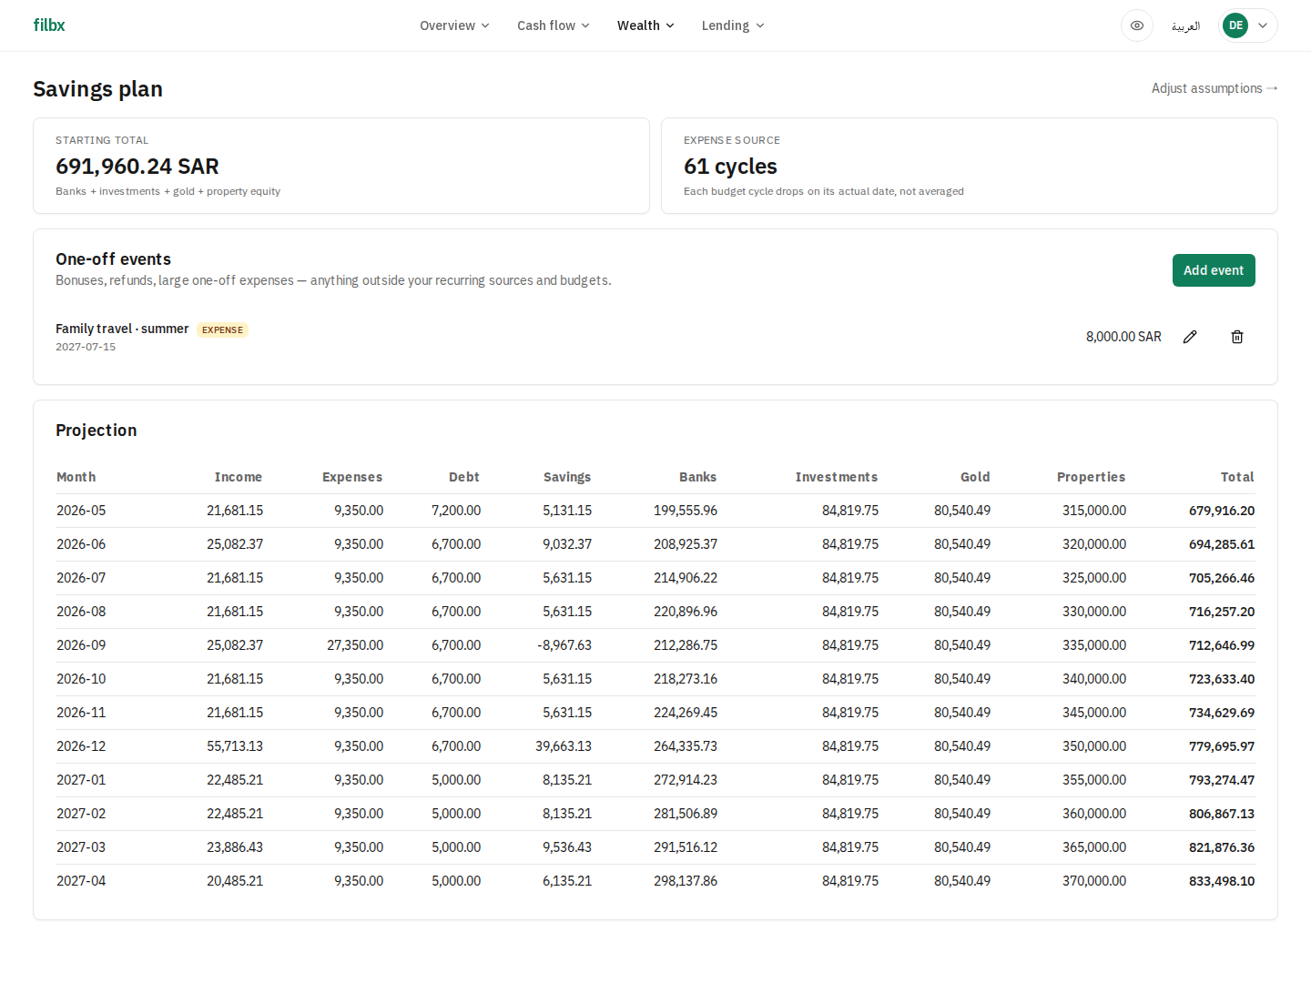The height and width of the screenshot is (983, 1311).
Task: Click savings 6,135.21 in 2027-04 row
Action: tap(567, 881)
